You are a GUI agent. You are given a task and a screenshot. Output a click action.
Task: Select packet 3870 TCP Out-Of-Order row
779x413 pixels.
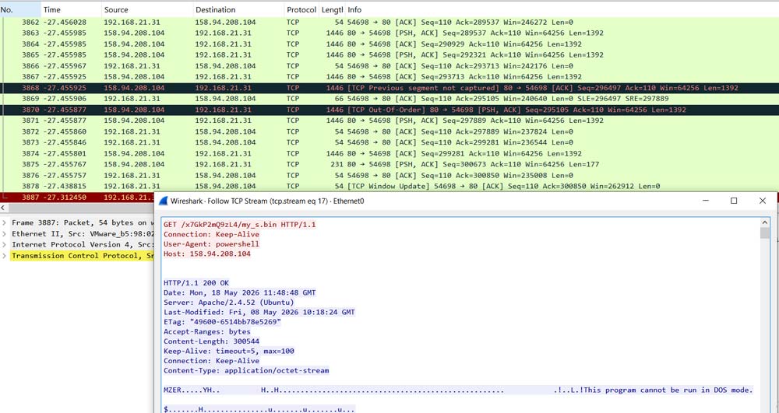pyautogui.click(x=389, y=110)
